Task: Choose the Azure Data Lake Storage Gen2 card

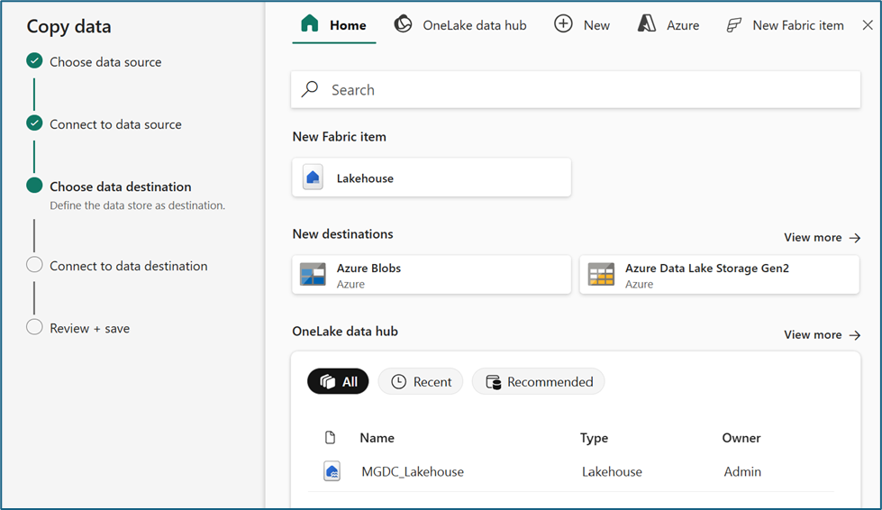Action: coord(720,275)
